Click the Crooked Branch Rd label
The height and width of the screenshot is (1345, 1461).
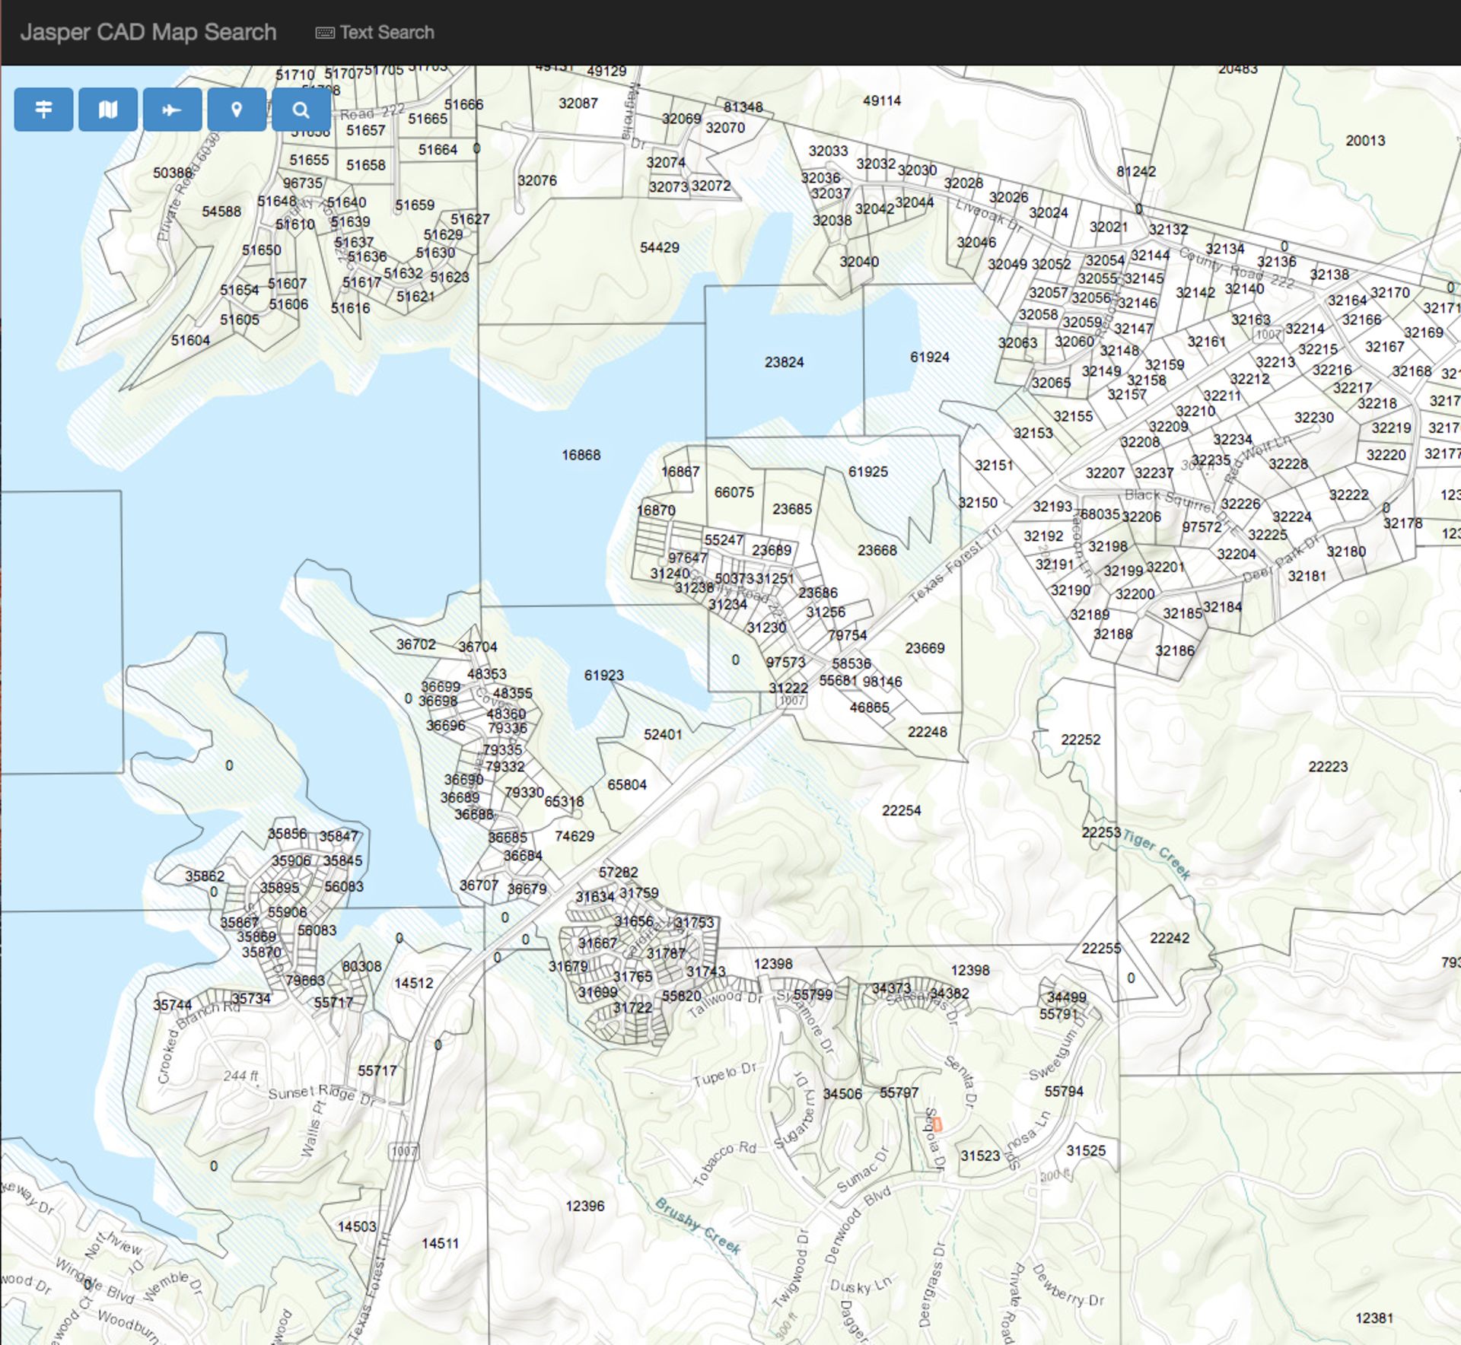click(197, 1042)
